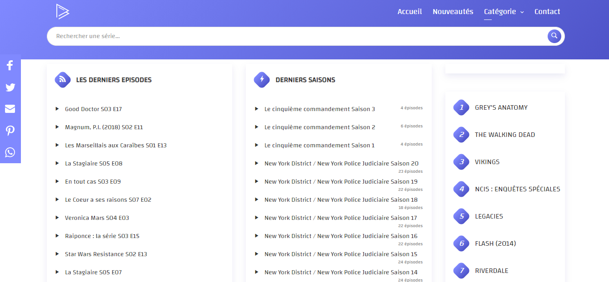Click the lightning icon beside Derniers Saisons

[x=262, y=80]
